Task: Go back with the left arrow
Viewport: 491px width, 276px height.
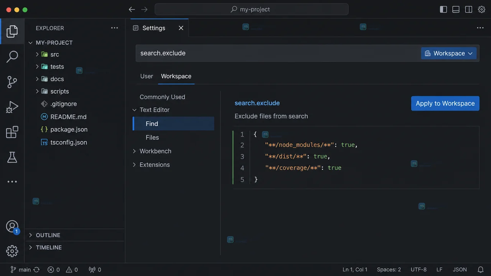Action: [132, 9]
